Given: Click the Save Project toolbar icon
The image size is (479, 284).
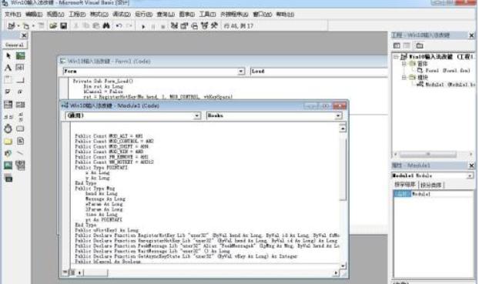Looking at the screenshot, I should tap(63, 26).
